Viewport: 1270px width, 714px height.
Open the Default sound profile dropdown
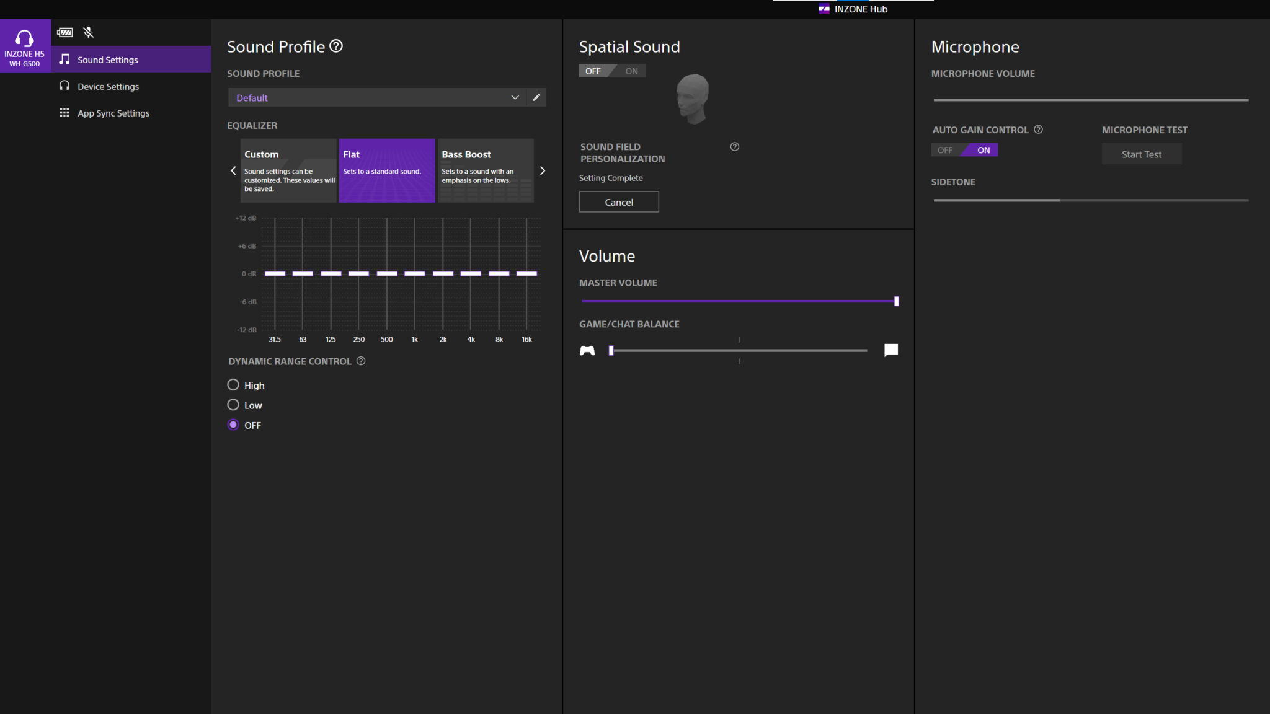[377, 98]
